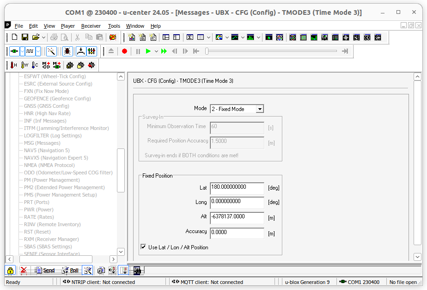Toggle the autopoll wand icon next to Poll
This screenshot has width=427, height=290.
pos(88,270)
